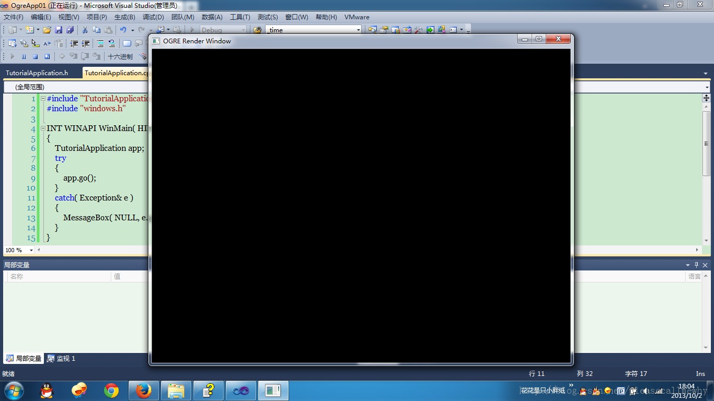Open the 文件(F) menu
Image resolution: width=714 pixels, height=401 pixels.
(x=14, y=17)
